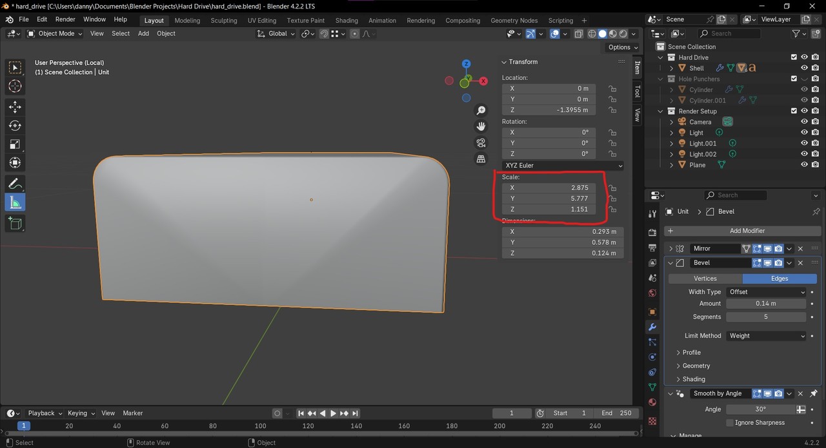
Task: Click the Scale X value field
Action: [x=549, y=188]
